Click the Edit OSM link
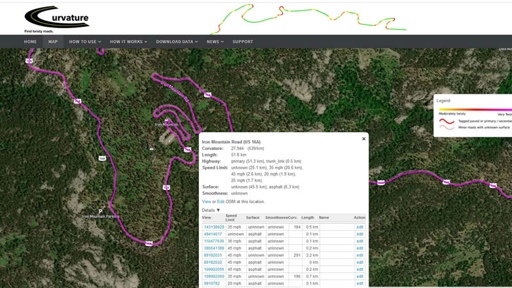512x288 pixels. point(221,202)
